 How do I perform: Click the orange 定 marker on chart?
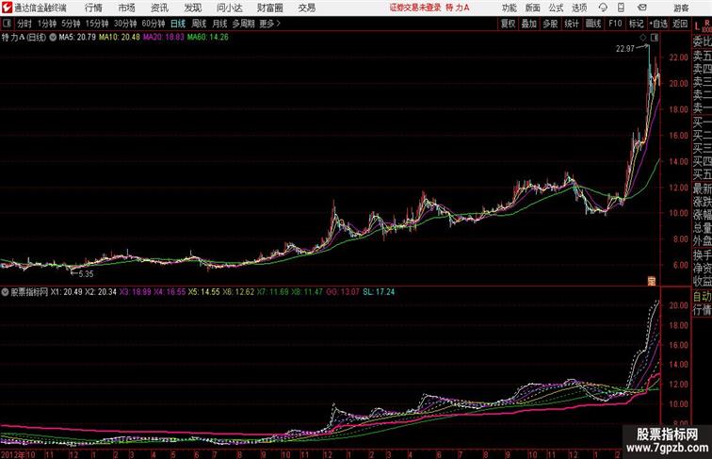651,281
